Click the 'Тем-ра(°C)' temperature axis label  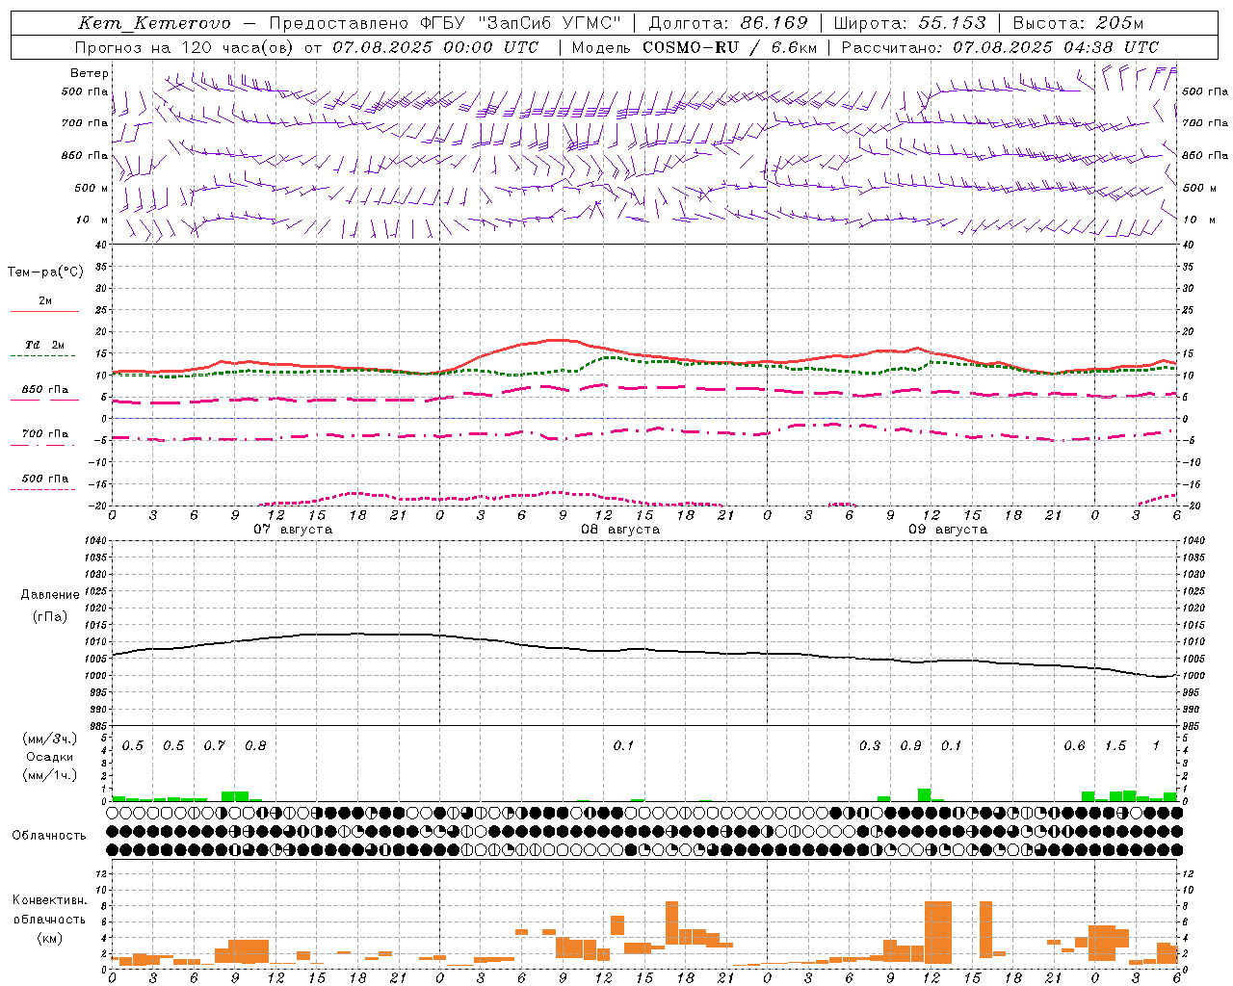[x=45, y=272]
